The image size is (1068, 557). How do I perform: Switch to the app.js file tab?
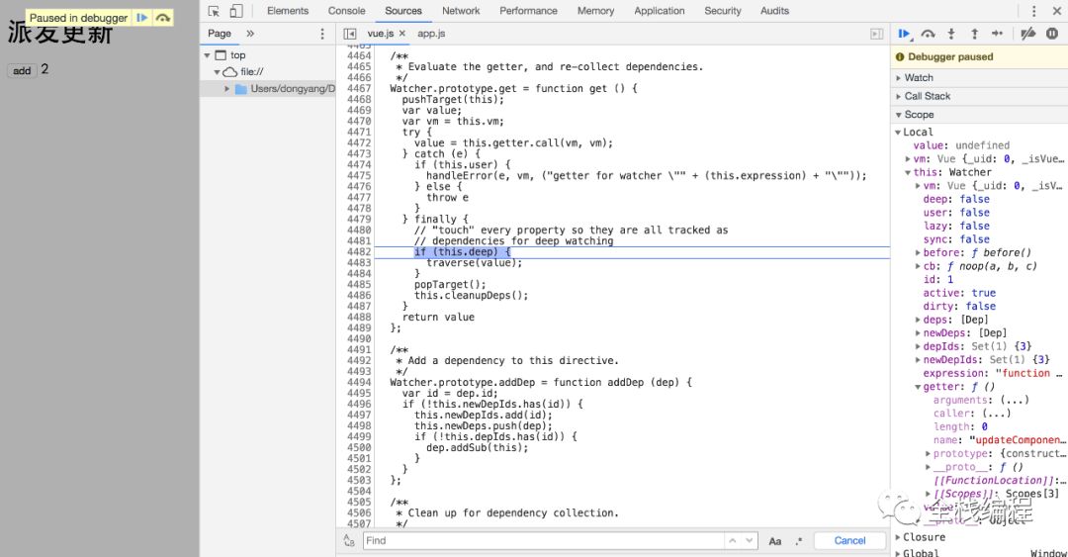431,34
